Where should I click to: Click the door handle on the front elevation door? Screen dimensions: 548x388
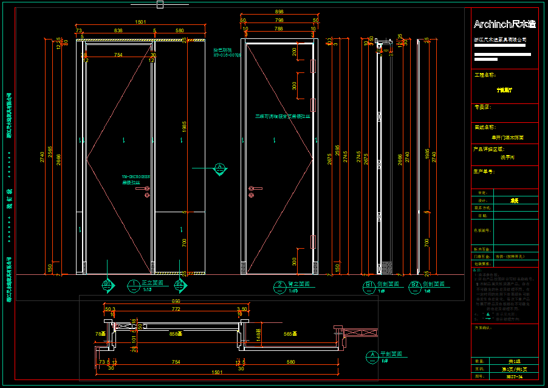coord(146,192)
